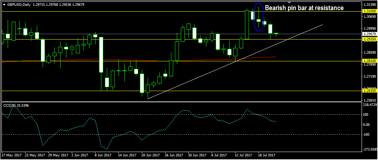Click the 20 Jun 2017 date label
Image resolution: width=378 pixels, height=160 pixels.
tap(151, 155)
